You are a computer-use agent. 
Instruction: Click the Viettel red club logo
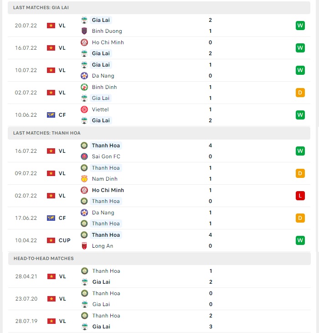84,109
